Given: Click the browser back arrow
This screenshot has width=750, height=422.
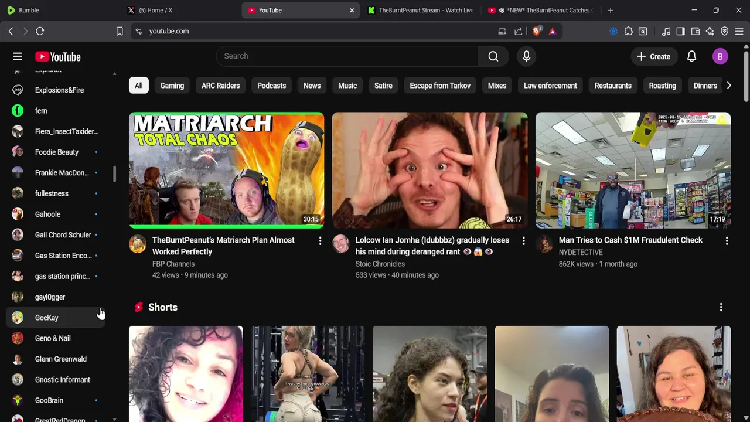Looking at the screenshot, I should click(x=11, y=31).
